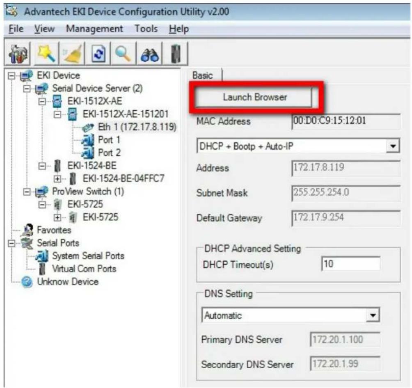Click the Virtual Com Ports icon

pos(42,269)
